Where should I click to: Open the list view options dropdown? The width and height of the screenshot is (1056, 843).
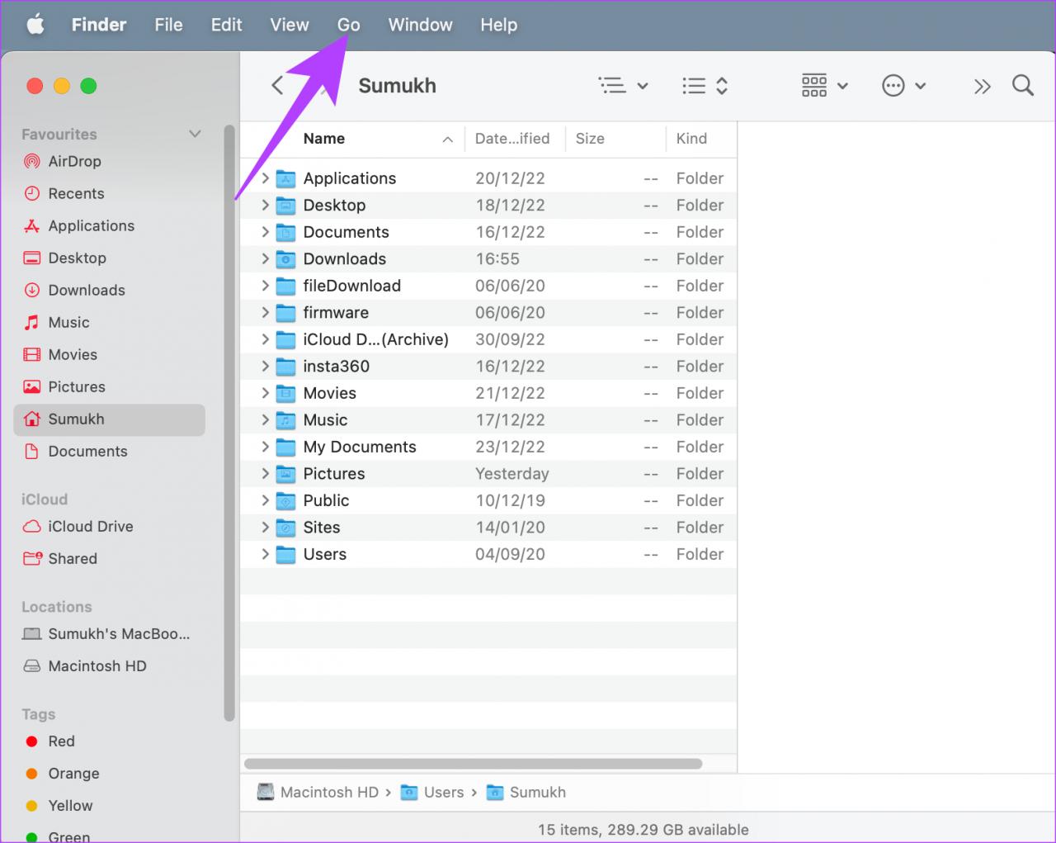tap(623, 86)
